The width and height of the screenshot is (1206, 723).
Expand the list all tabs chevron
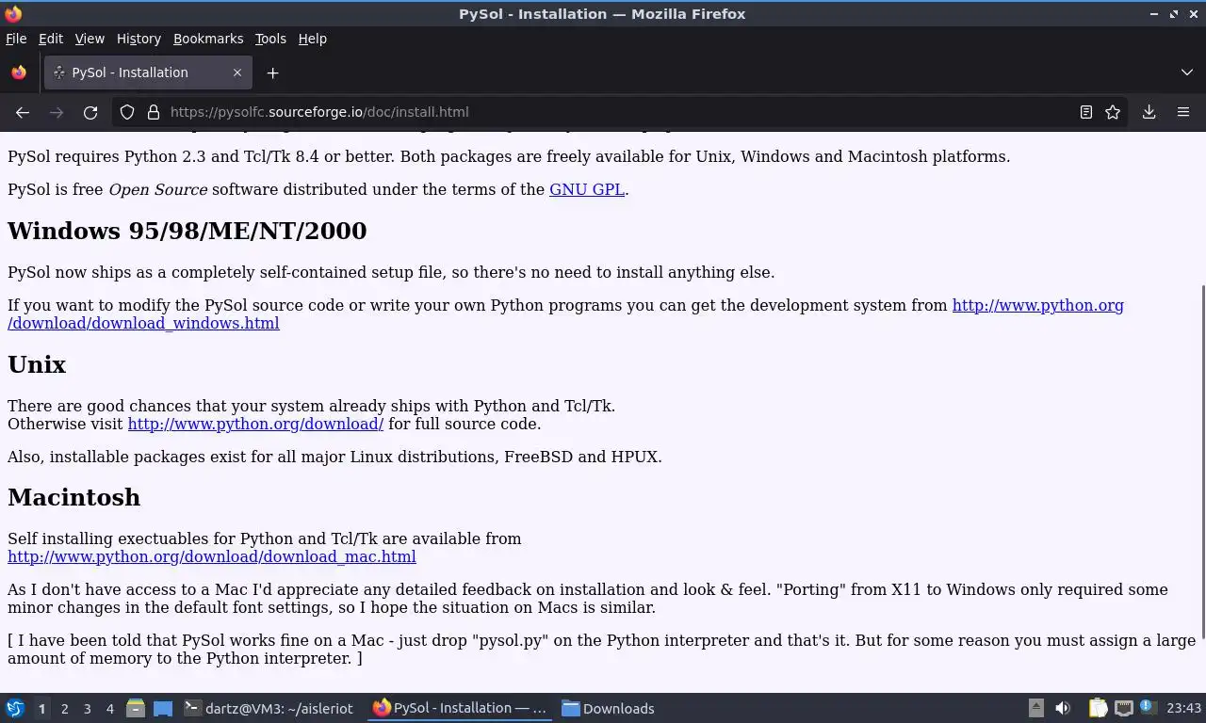click(x=1187, y=72)
